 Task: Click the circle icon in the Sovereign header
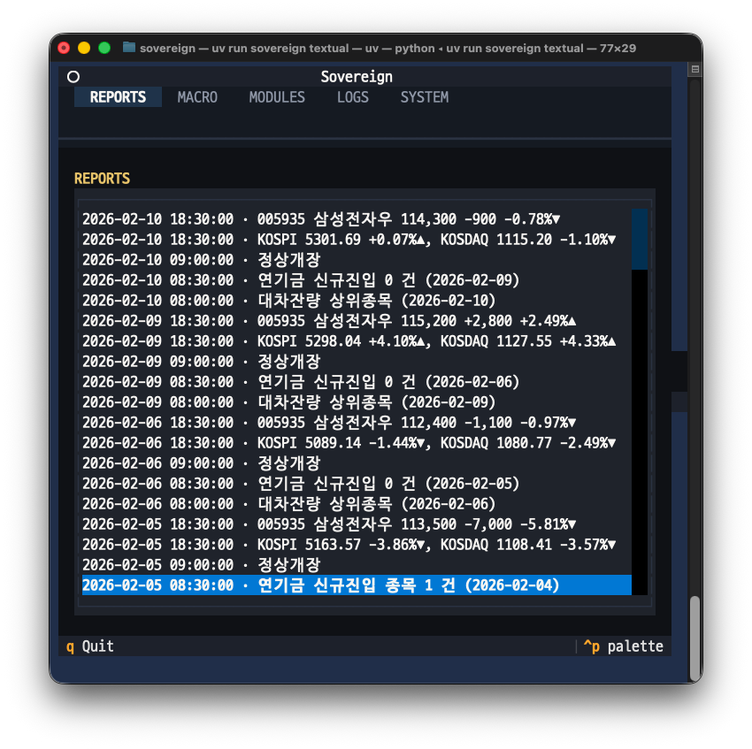coord(73,77)
